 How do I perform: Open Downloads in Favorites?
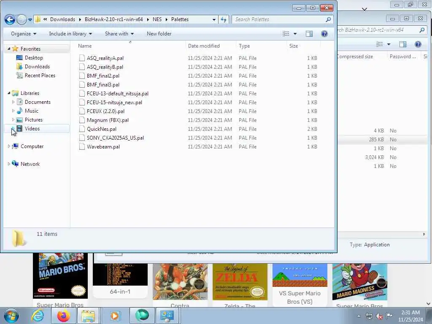pyautogui.click(x=37, y=66)
